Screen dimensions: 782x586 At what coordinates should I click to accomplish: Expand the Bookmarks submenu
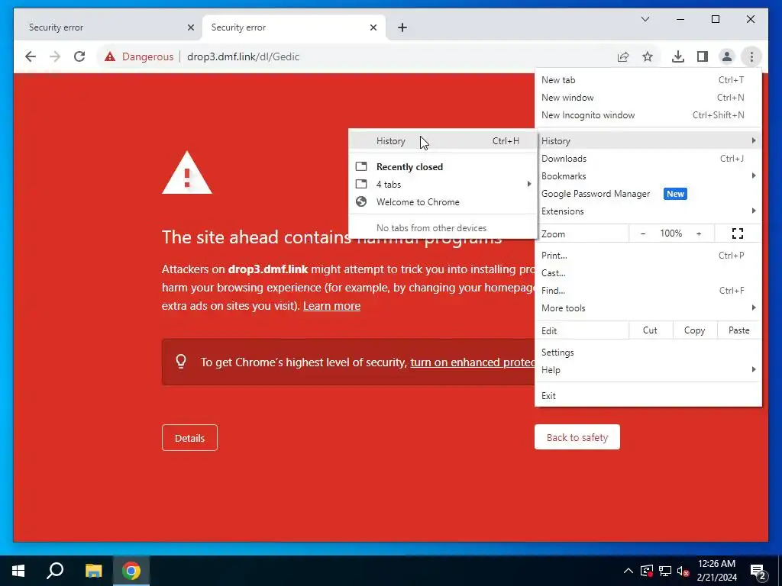click(x=648, y=176)
